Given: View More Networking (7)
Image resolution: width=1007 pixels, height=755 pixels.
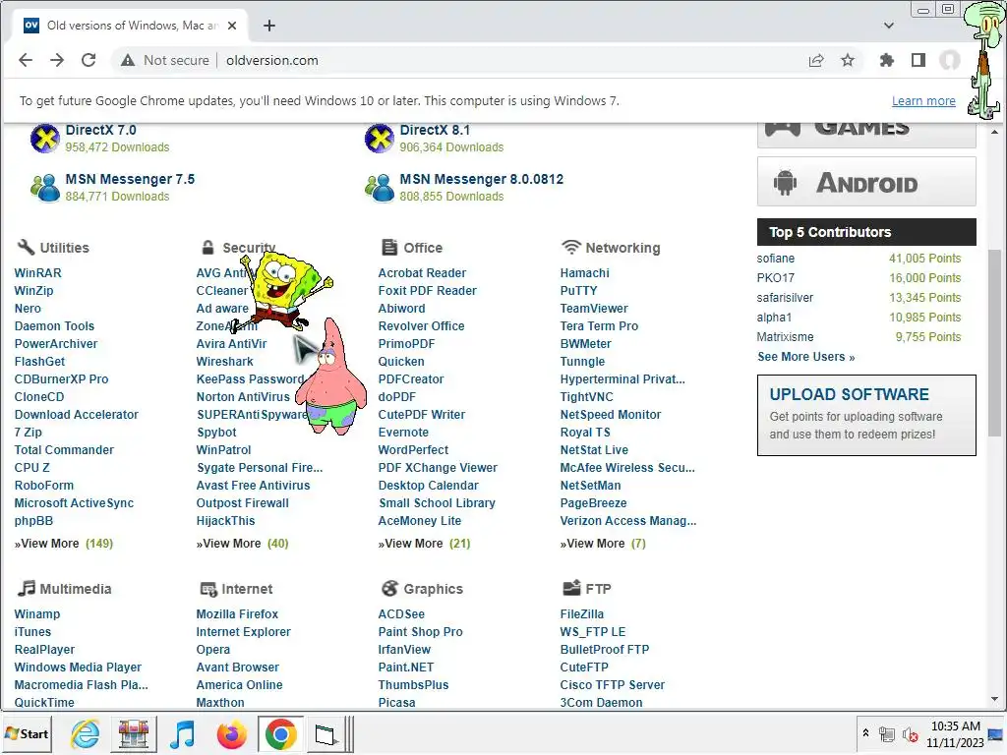Looking at the screenshot, I should point(603,544).
